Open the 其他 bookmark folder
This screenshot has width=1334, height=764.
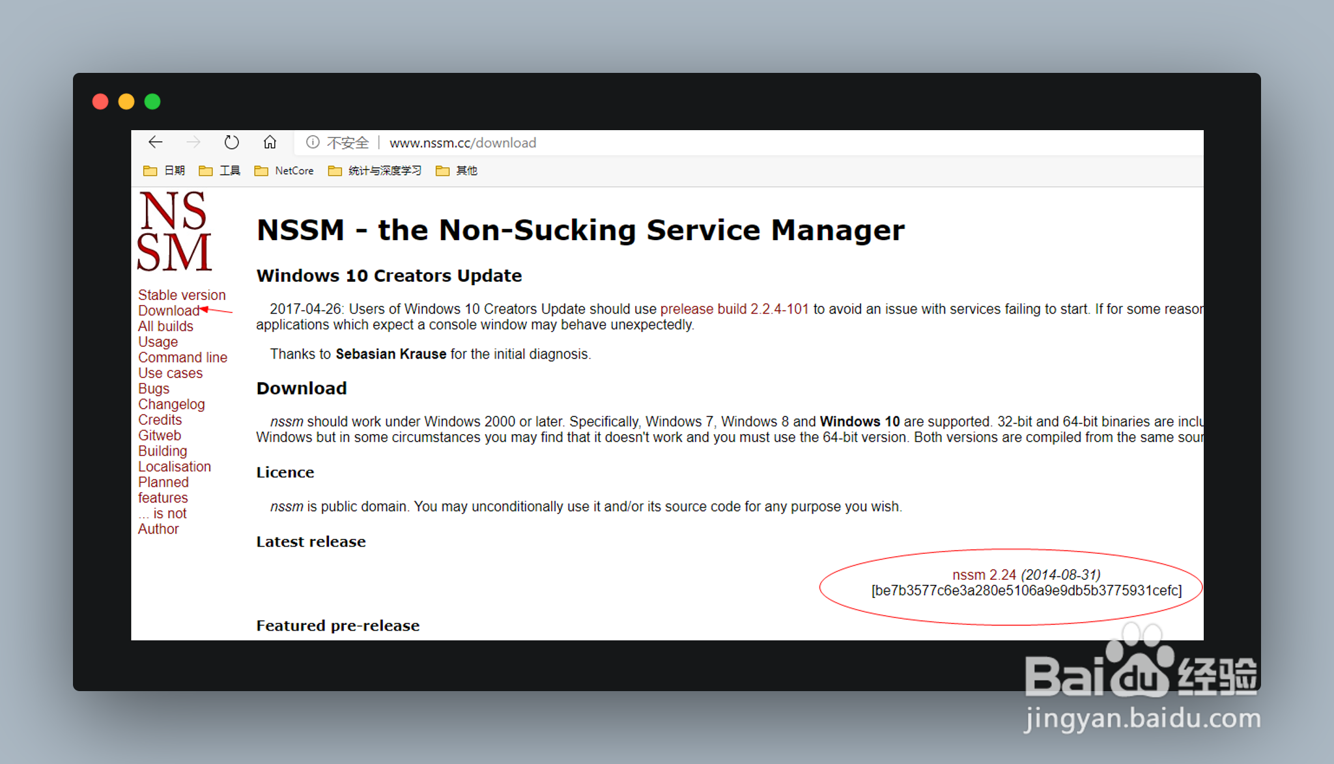pyautogui.click(x=457, y=171)
